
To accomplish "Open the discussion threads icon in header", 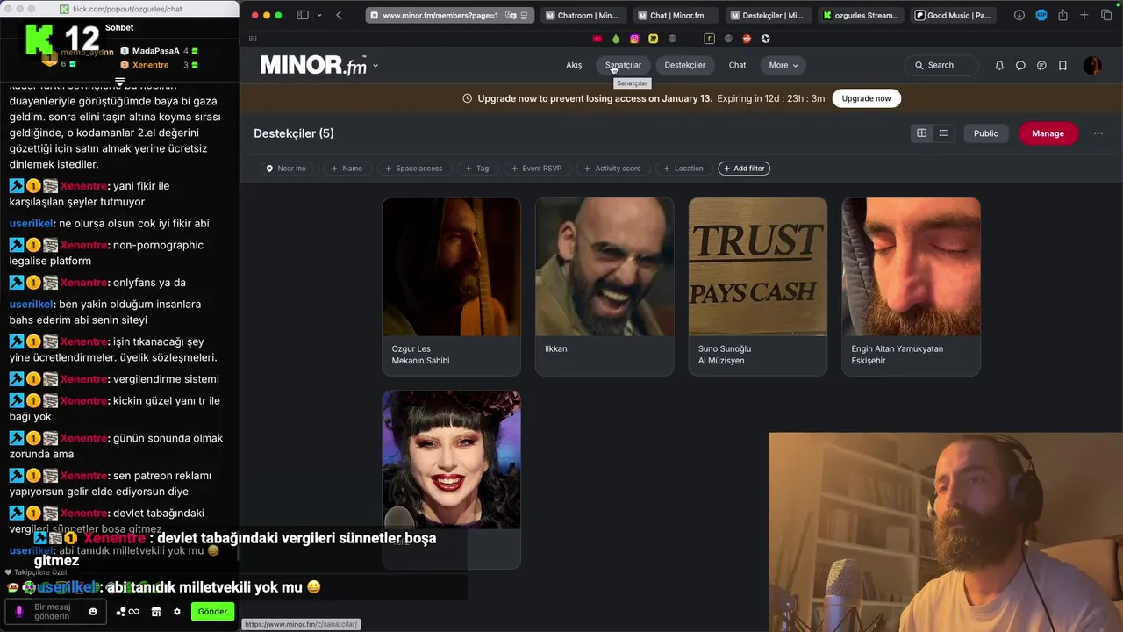I will (x=1041, y=65).
